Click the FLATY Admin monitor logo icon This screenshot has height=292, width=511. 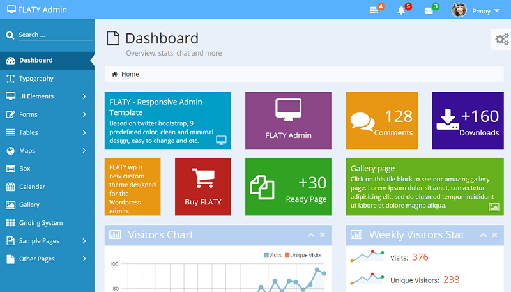point(11,9)
